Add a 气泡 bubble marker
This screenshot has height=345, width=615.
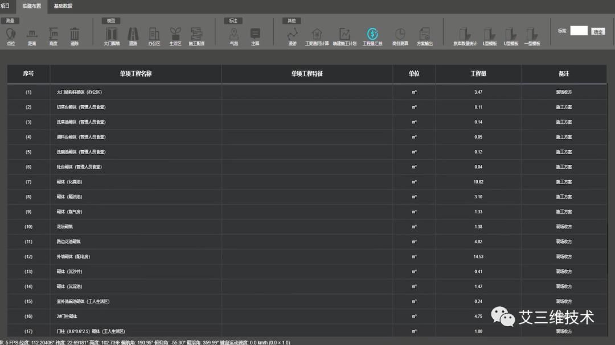234,37
